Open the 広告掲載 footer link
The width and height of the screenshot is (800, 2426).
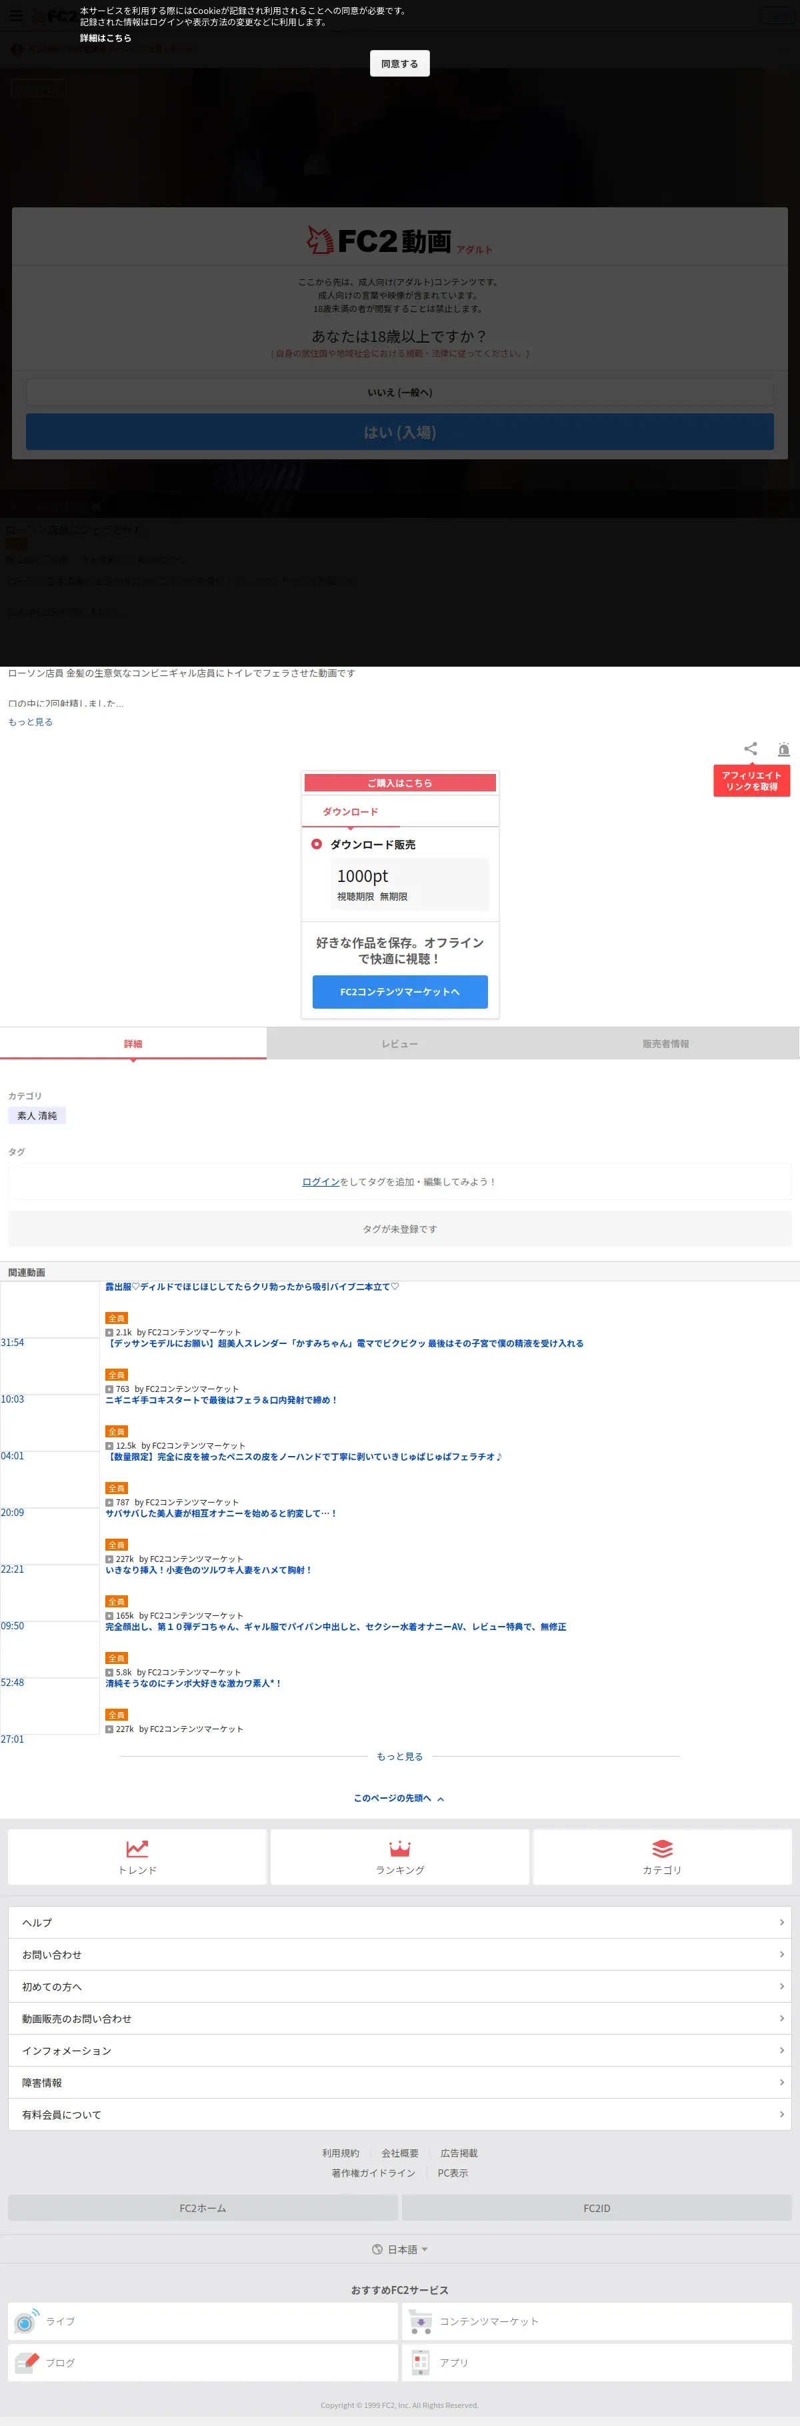point(459,2153)
